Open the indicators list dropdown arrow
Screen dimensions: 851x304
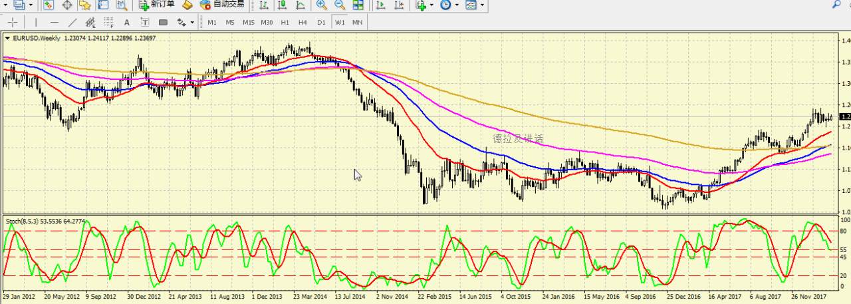click(x=431, y=5)
